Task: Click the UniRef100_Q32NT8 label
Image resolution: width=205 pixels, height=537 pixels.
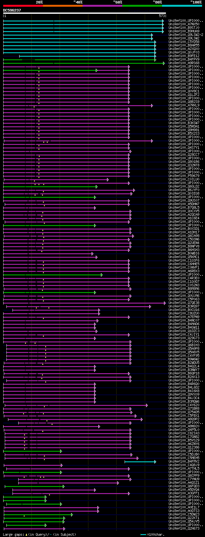Action: [x=184, y=165]
